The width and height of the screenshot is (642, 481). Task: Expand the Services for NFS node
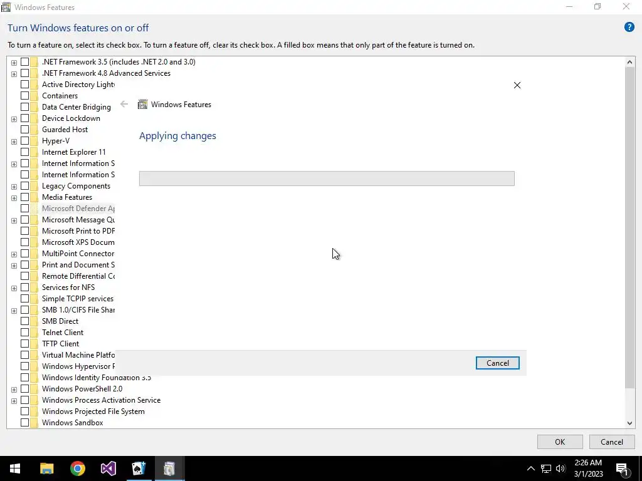(x=14, y=288)
